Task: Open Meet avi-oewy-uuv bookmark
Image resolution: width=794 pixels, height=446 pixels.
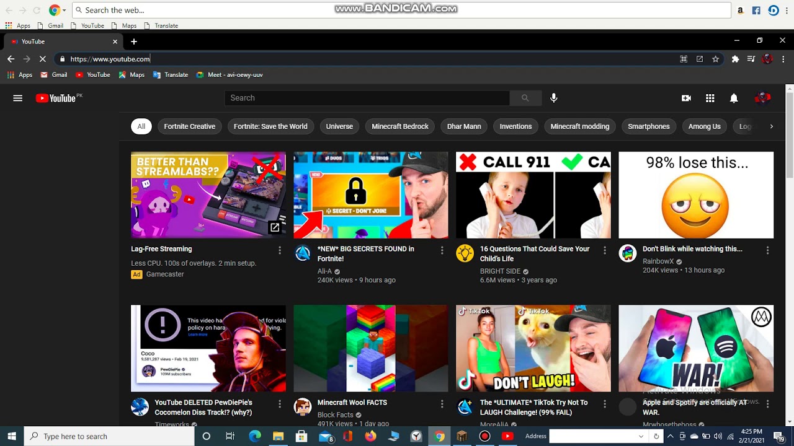Action: point(230,75)
